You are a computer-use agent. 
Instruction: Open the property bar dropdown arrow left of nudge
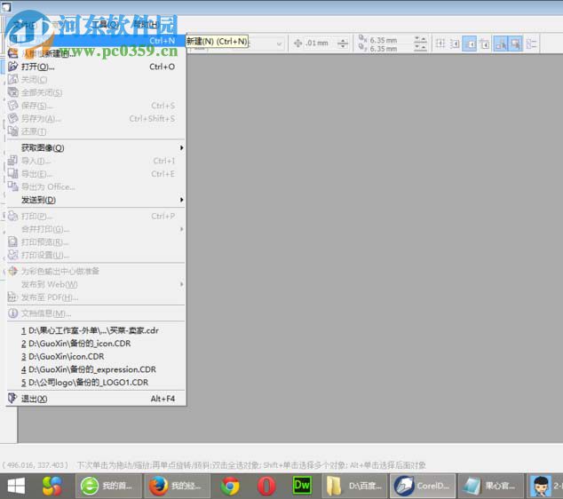pyautogui.click(x=279, y=44)
